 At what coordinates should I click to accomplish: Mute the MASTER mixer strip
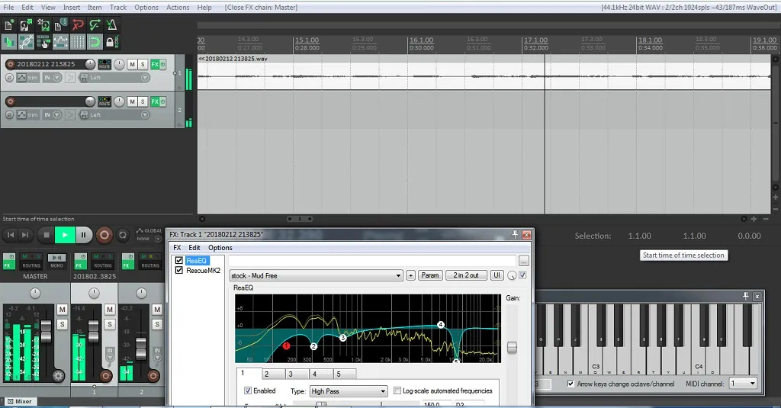62,310
